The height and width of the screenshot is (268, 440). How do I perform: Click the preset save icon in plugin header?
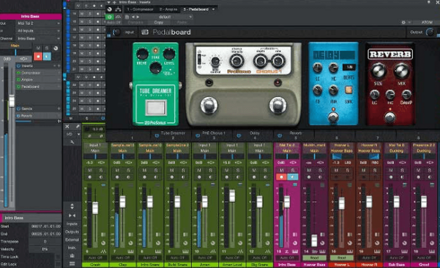click(127, 17)
